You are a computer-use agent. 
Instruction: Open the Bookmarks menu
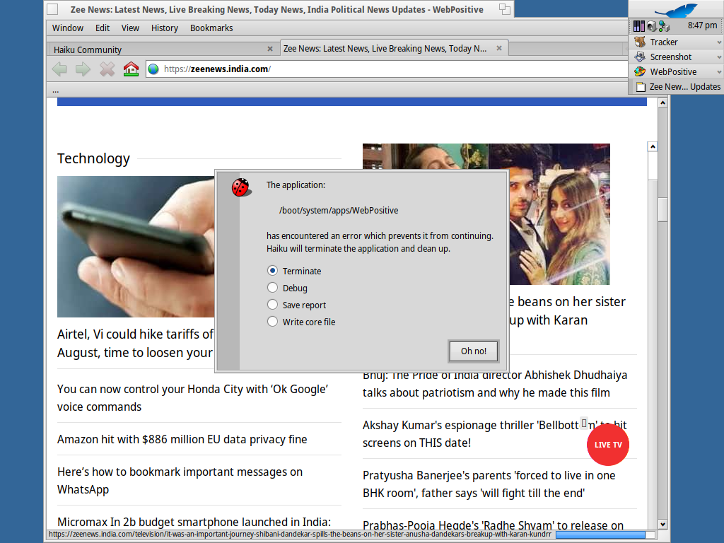(x=211, y=28)
